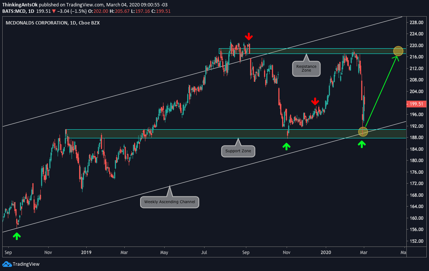
Task: Click the C:199.51 close value in the header
Action: pos(161,11)
